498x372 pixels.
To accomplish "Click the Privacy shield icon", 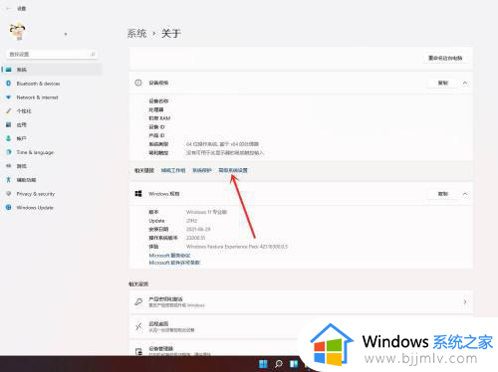I will coord(9,194).
